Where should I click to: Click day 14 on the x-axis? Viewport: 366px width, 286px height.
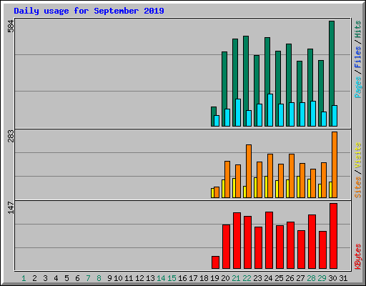161,278
